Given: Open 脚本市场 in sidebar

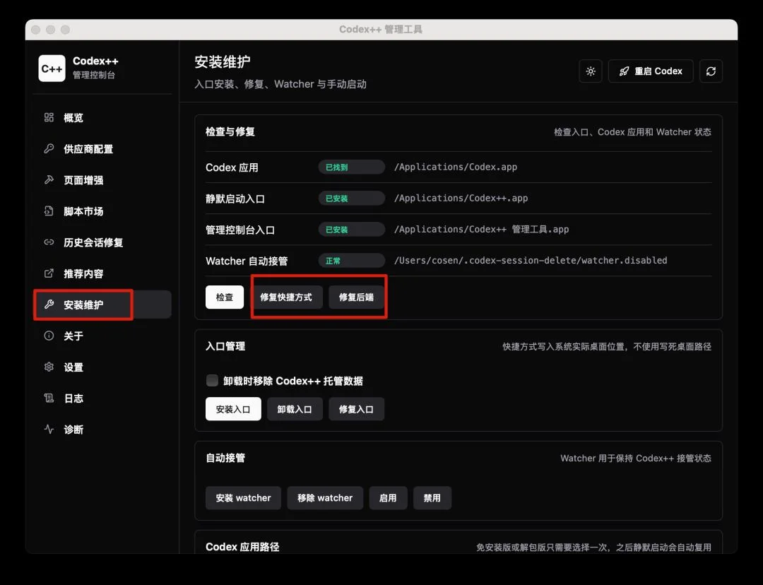Looking at the screenshot, I should [x=102, y=211].
